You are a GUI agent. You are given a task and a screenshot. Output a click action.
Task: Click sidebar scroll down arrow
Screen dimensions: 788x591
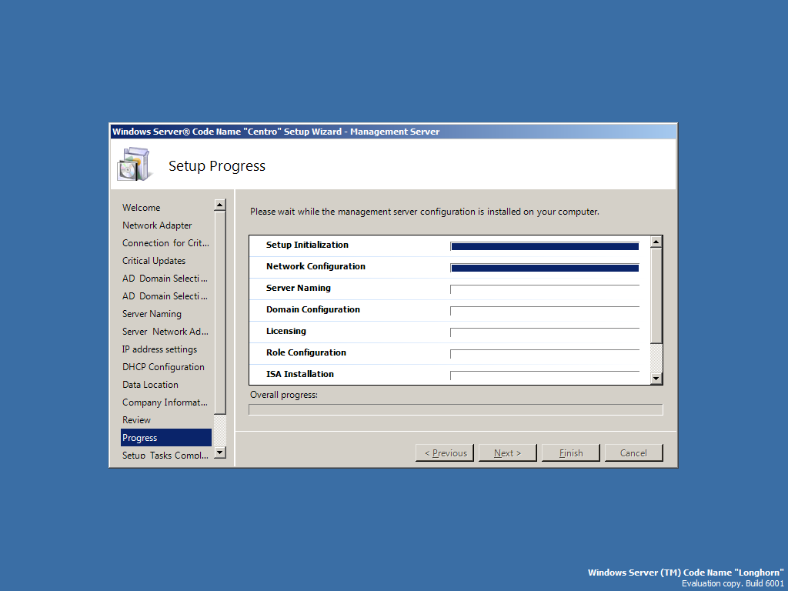pyautogui.click(x=219, y=452)
